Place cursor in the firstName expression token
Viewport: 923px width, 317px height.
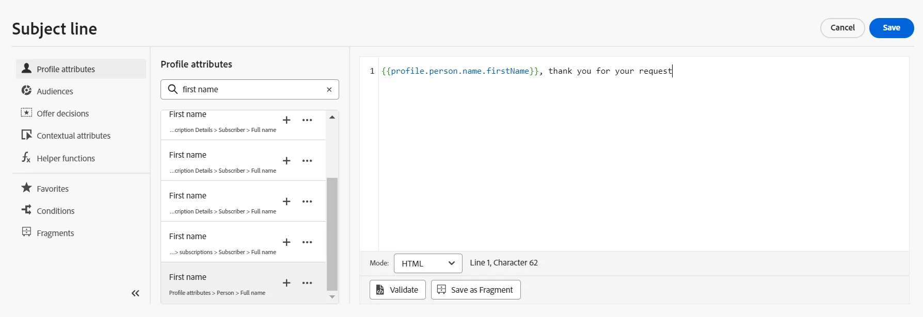[x=460, y=71]
